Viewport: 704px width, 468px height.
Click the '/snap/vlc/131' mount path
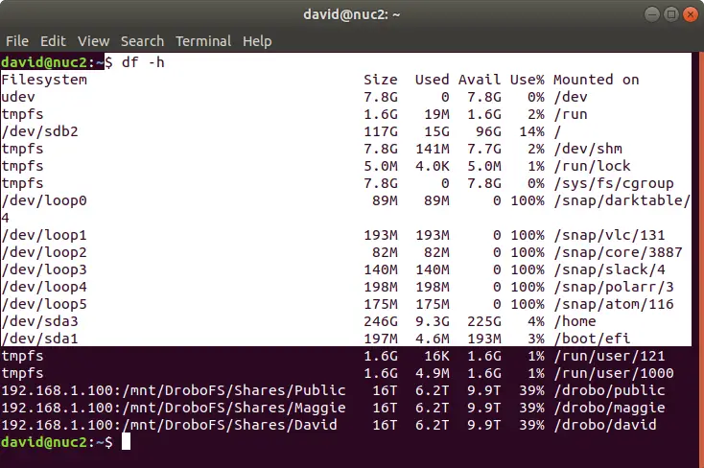click(x=609, y=235)
